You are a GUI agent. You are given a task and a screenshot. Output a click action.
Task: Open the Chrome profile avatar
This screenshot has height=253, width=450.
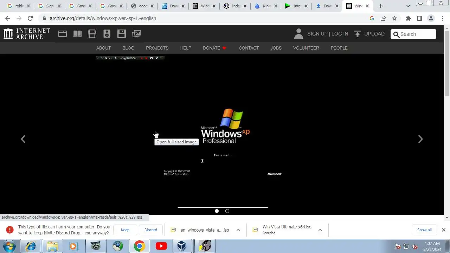(x=431, y=18)
